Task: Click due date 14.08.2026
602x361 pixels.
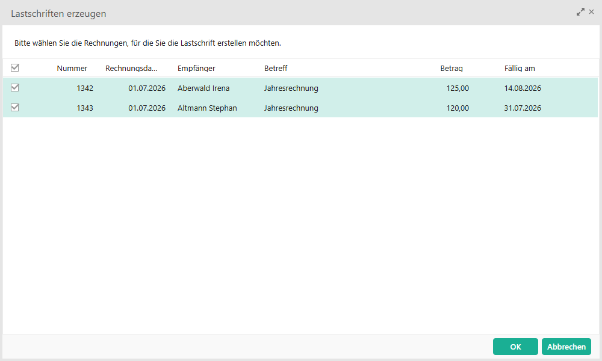Action: pos(523,88)
